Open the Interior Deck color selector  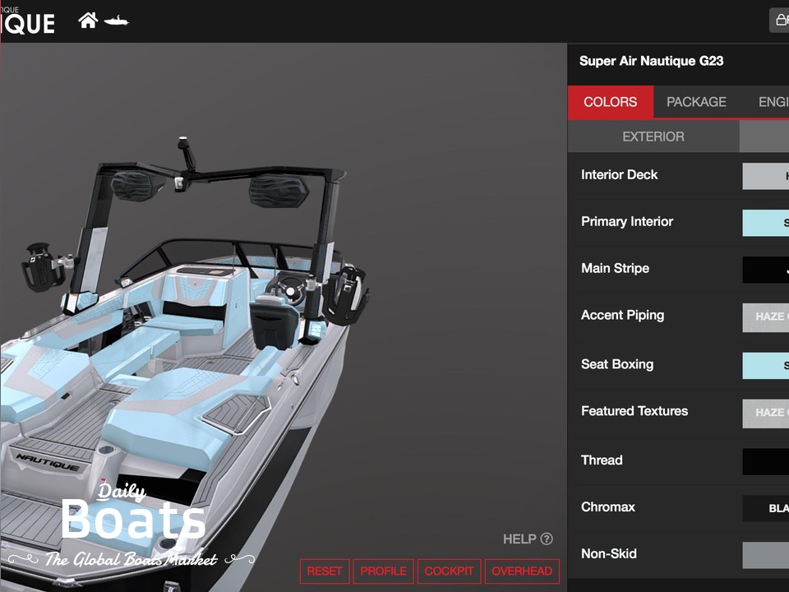pos(768,176)
